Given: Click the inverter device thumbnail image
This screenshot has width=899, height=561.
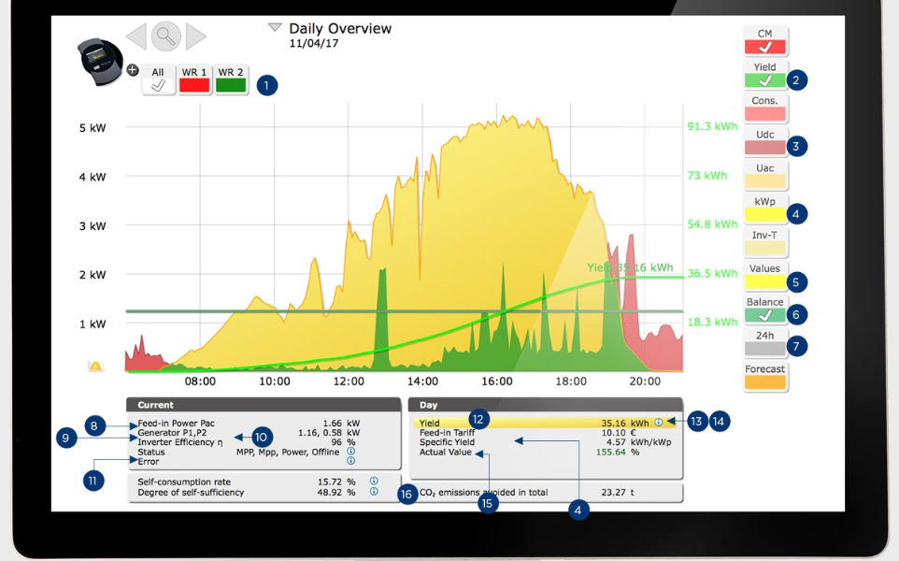Looking at the screenshot, I should tap(99, 61).
